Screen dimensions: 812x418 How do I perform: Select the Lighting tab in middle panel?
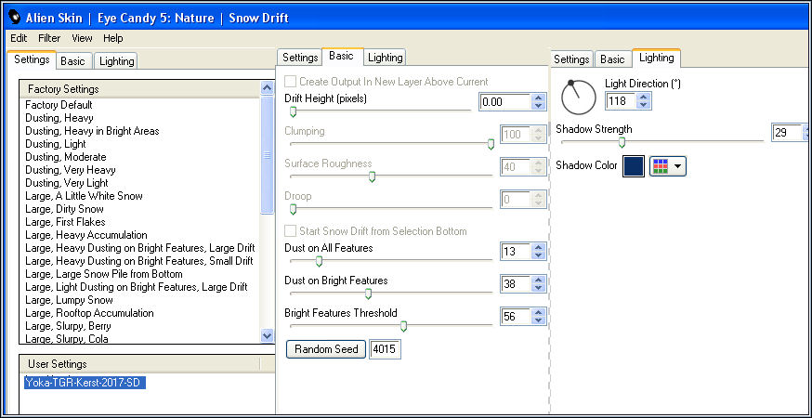pyautogui.click(x=385, y=58)
